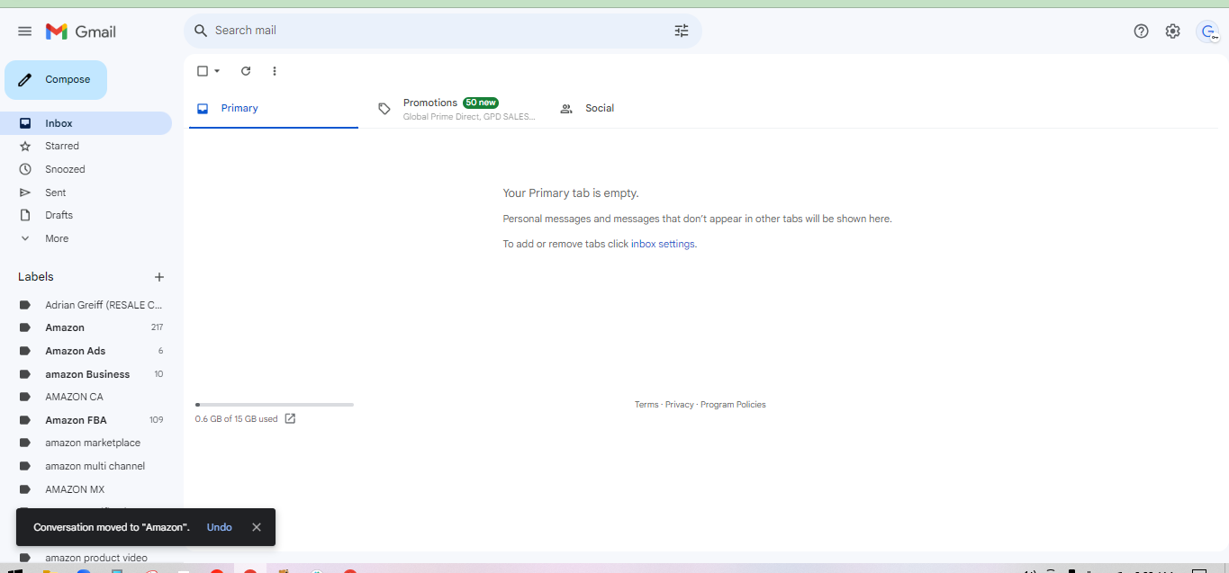The image size is (1229, 573).
Task: Open the Terms link
Action: (646, 405)
